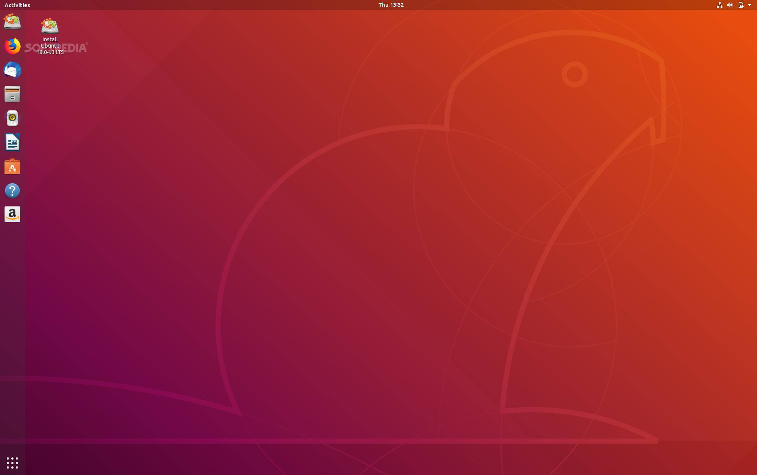Open the Activities overview
This screenshot has height=475, width=757.
pos(17,5)
